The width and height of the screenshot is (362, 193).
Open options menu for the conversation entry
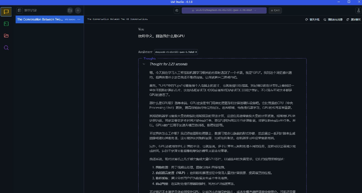(79, 19)
